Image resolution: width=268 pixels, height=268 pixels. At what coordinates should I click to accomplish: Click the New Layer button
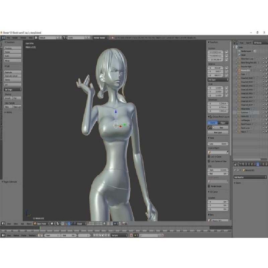(x=218, y=132)
